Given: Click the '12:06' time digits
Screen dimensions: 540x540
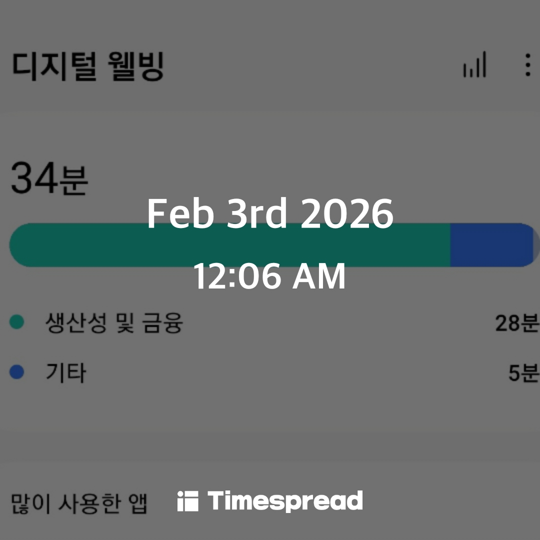Looking at the screenshot, I should click(x=237, y=277).
